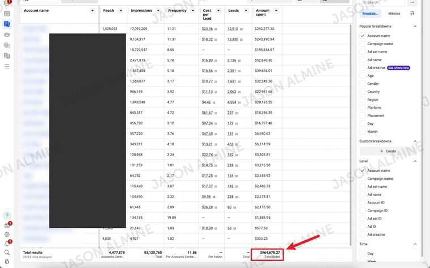Collapse the Level section
The width and height of the screenshot is (430, 268).
point(415,161)
